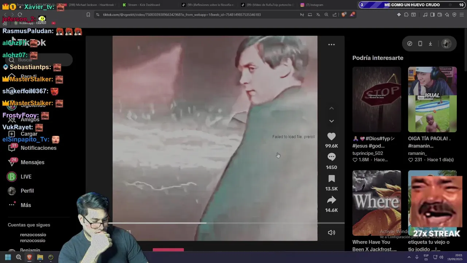Share the video with arrow icon
Screen dimensions: 467x263
pyautogui.click(x=331, y=200)
